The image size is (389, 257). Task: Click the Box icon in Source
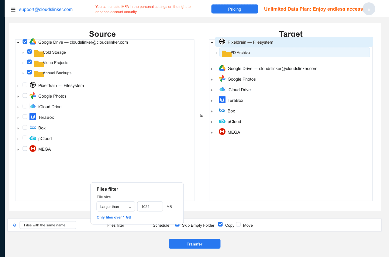tap(33, 128)
